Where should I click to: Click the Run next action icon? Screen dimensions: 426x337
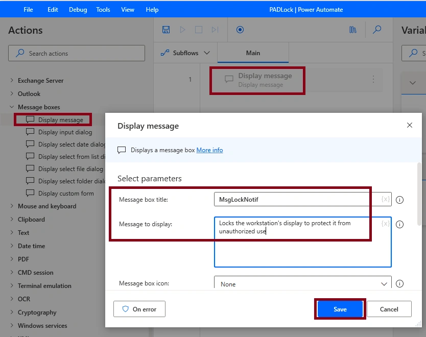pyautogui.click(x=215, y=30)
